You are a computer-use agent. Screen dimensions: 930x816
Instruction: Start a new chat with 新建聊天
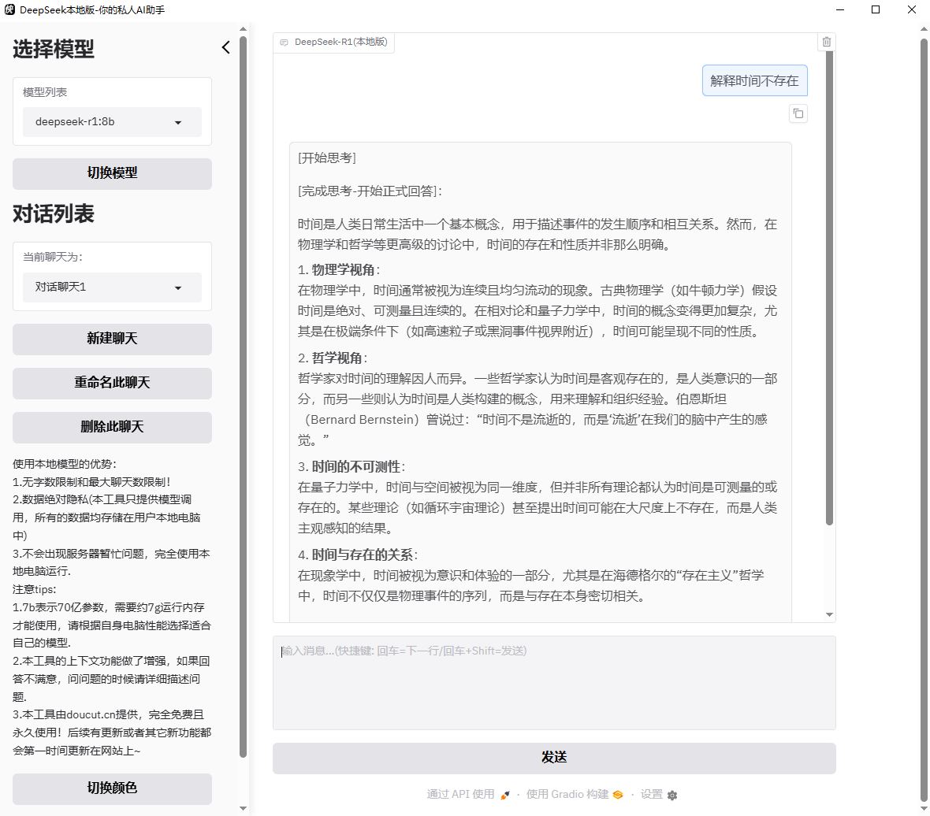pyautogui.click(x=112, y=339)
